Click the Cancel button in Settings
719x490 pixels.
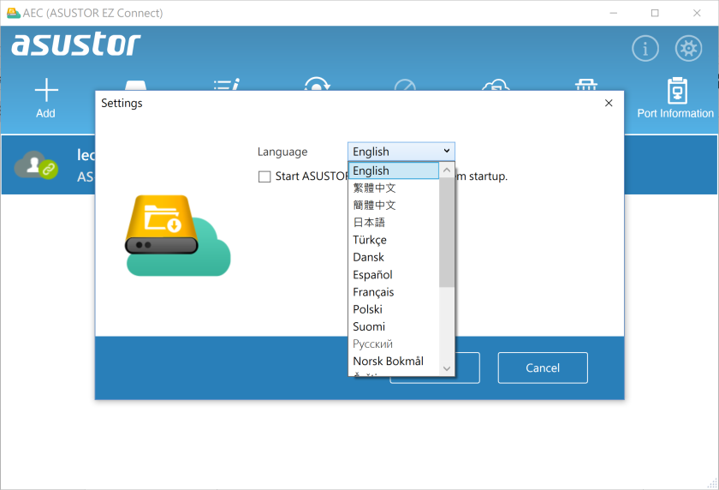click(x=543, y=368)
